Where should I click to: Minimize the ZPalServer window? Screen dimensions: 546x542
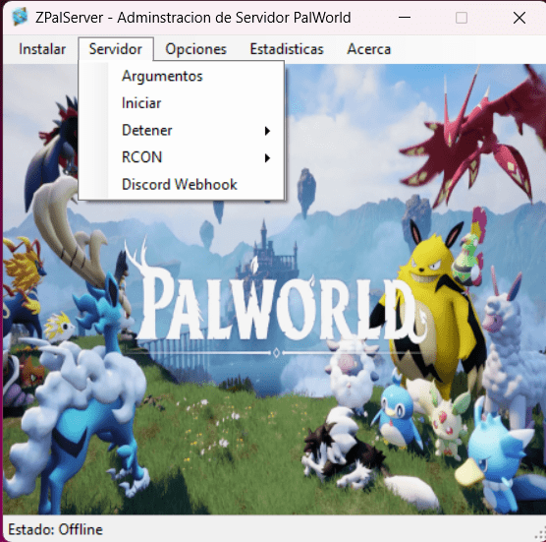coord(405,18)
